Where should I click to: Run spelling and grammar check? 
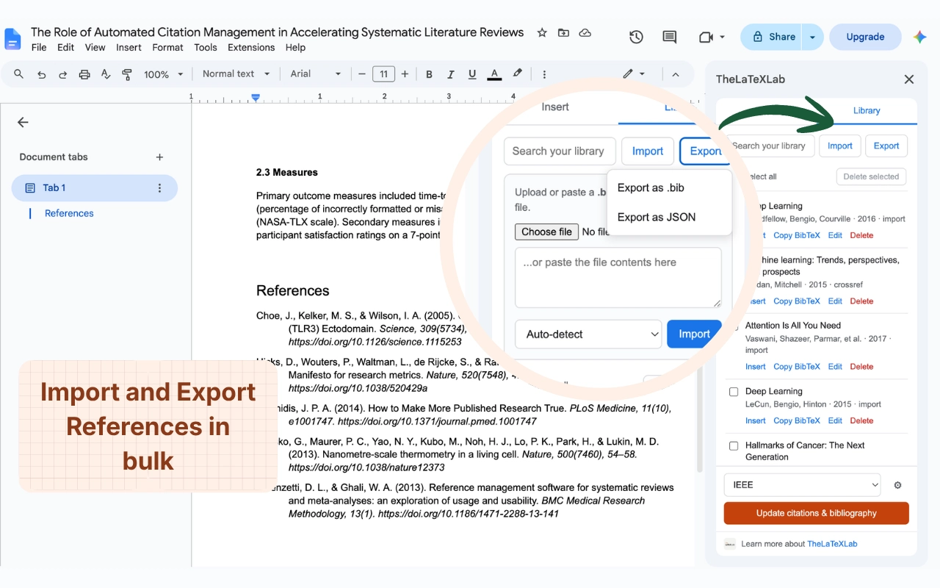(106, 74)
